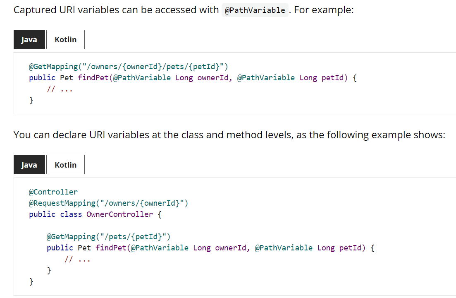Screen dimensions: 456x298
Task: Click the ownerId parameter in first code block
Action: pyautogui.click(x=213, y=78)
